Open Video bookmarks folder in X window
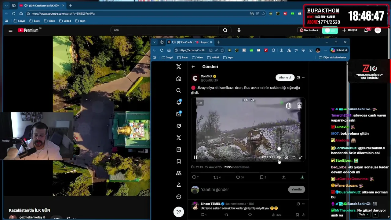The image size is (391, 220). click(x=197, y=57)
